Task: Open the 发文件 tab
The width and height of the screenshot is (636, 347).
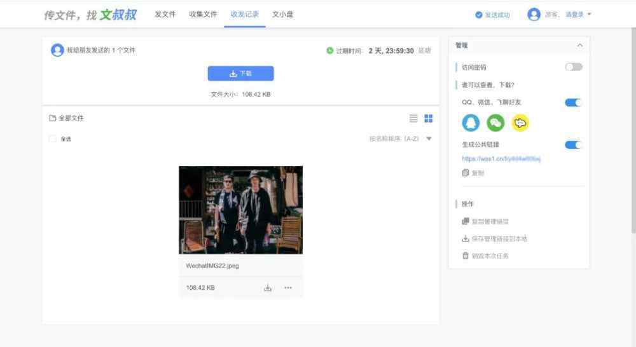Action: [165, 14]
